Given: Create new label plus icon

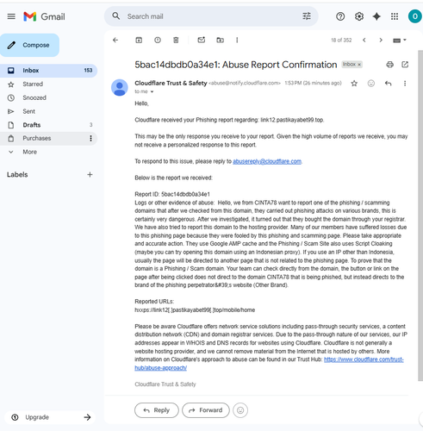Looking at the screenshot, I should click(90, 174).
